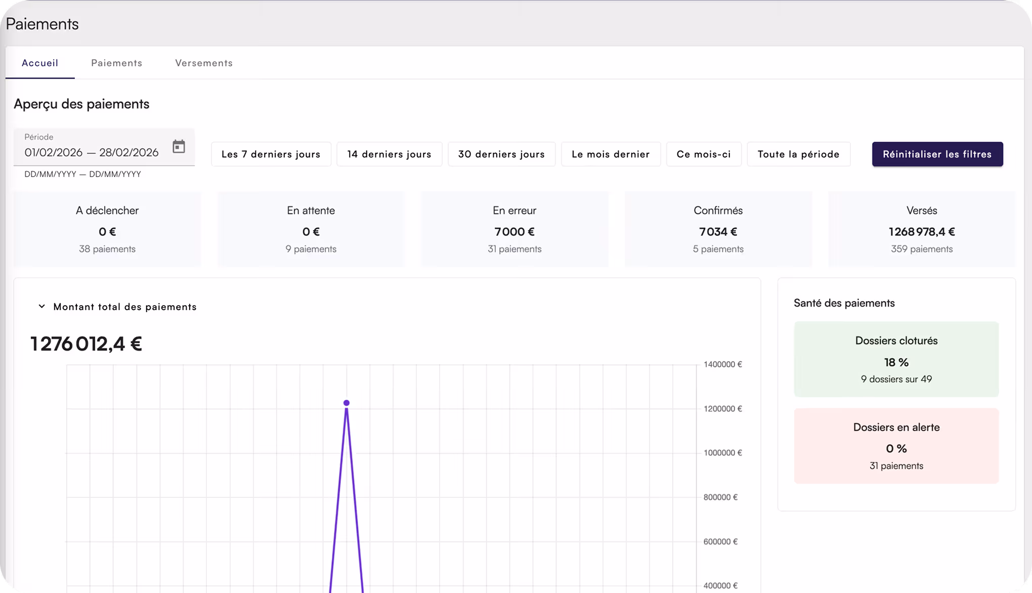Collapse Montant total des paiements chevron
1032x593 pixels.
click(x=42, y=307)
